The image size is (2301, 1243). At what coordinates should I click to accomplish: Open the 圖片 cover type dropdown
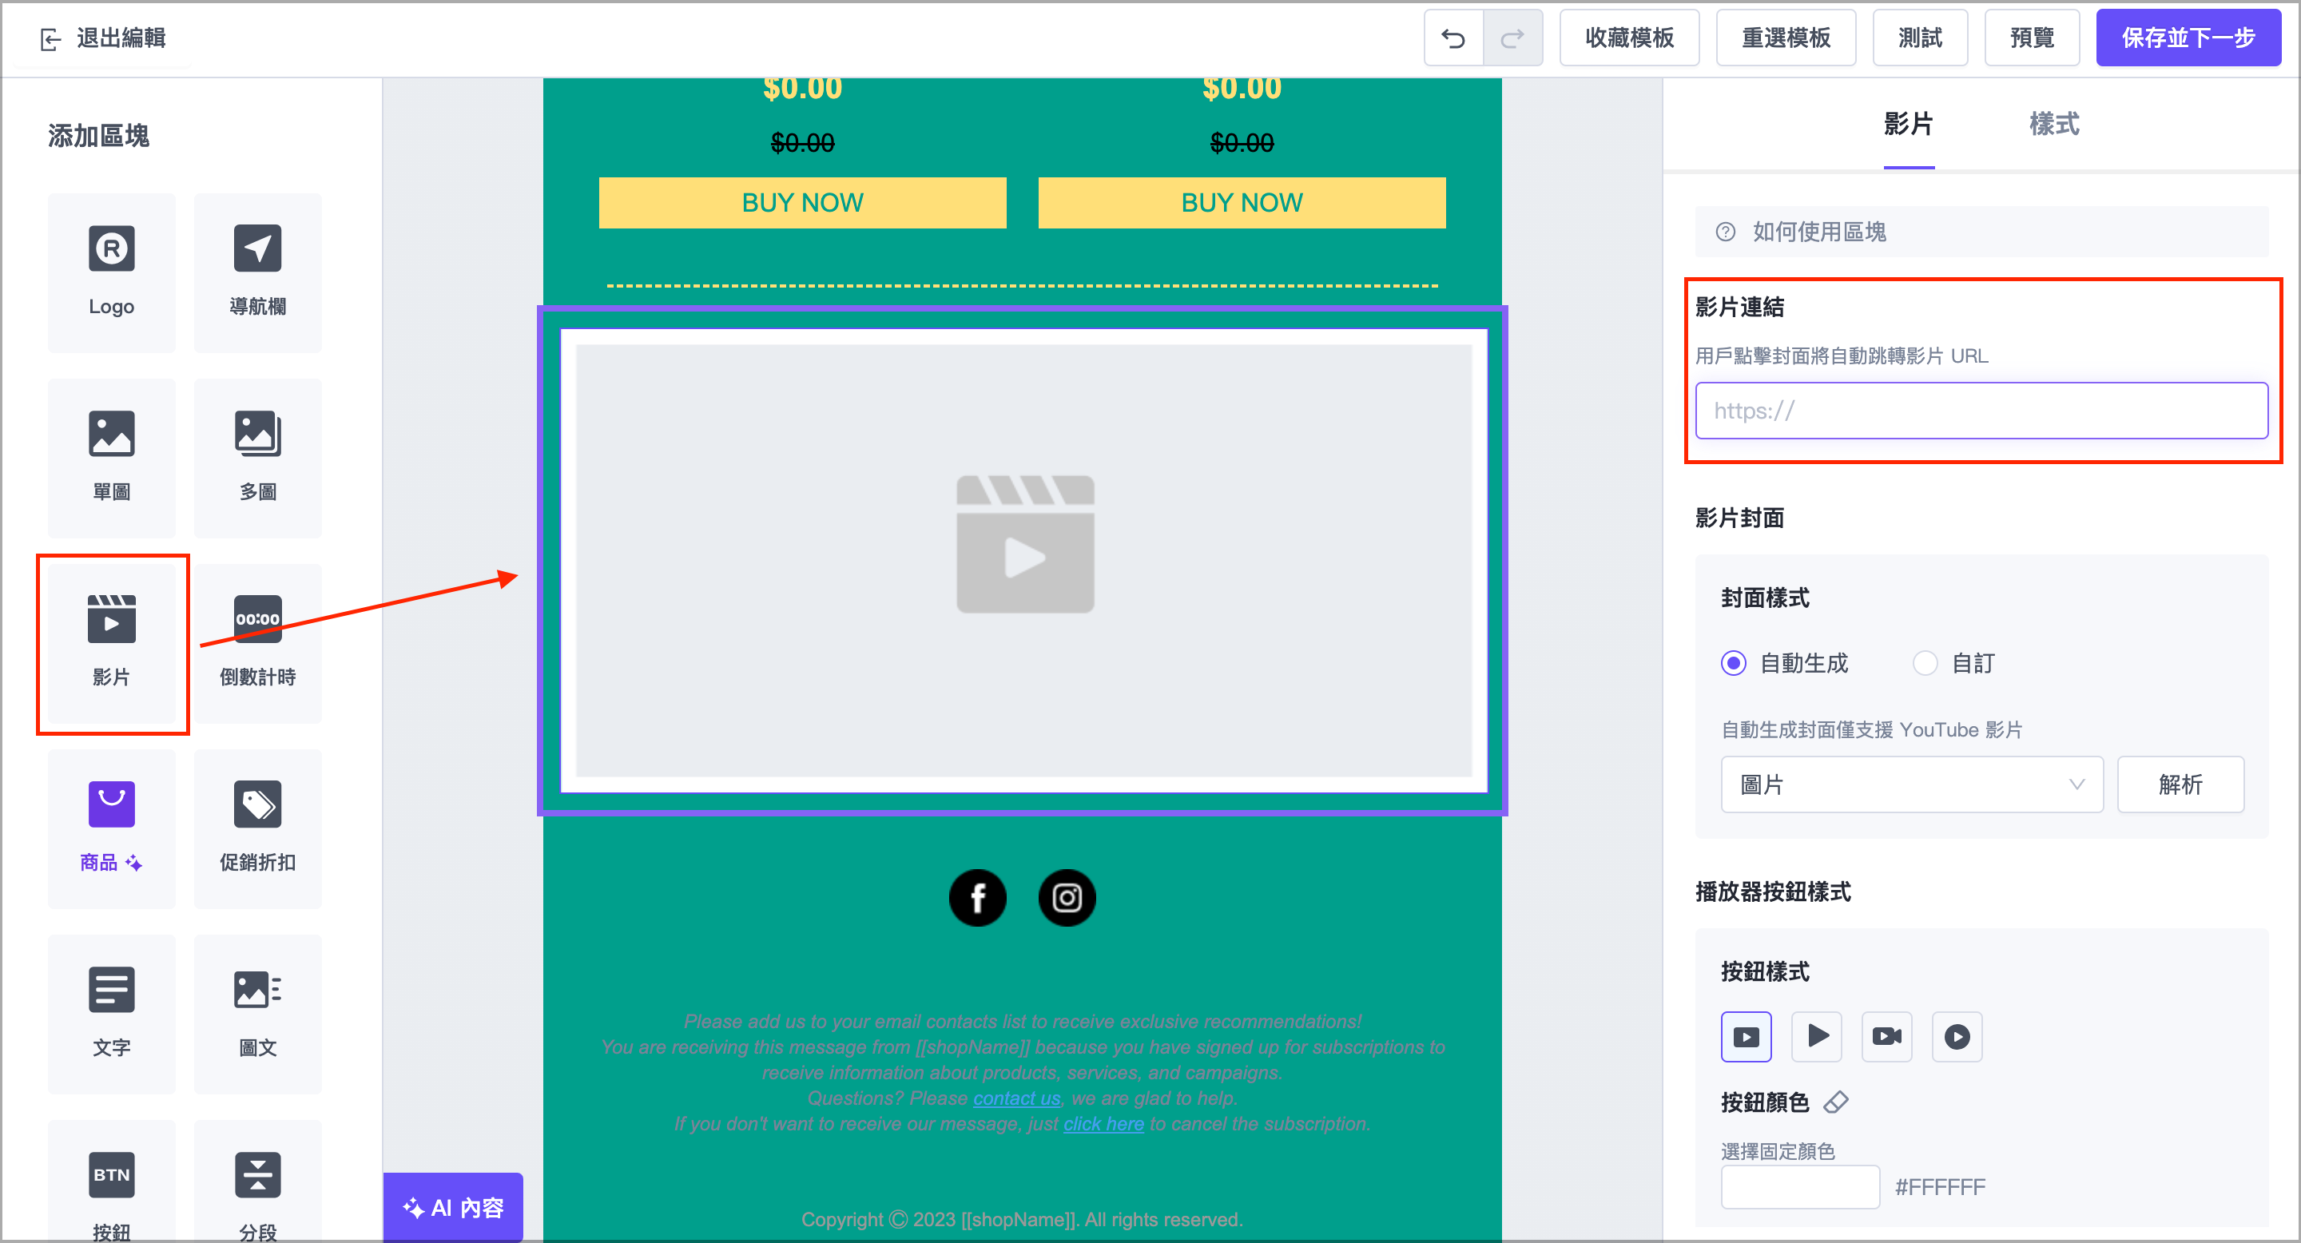[1912, 784]
